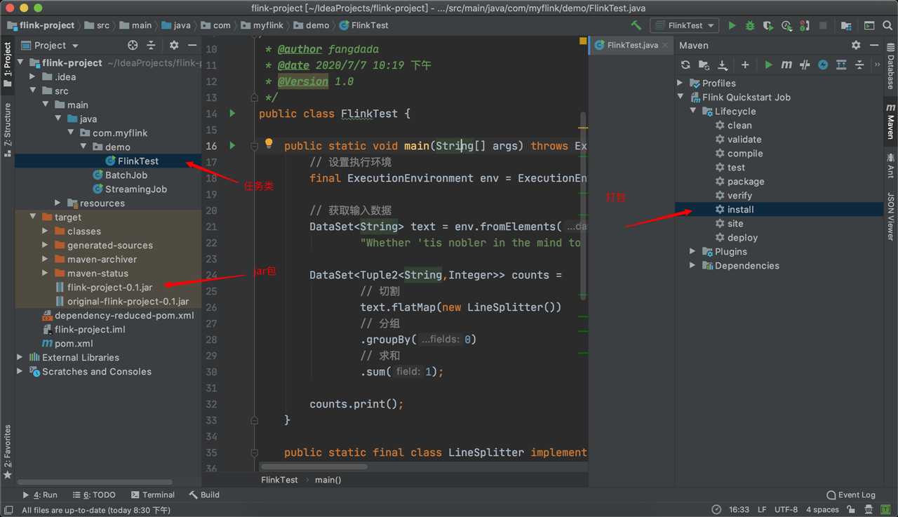The image size is (898, 517).
Task: Toggle the 2: Favorites tool window stripe
Action: [8, 451]
